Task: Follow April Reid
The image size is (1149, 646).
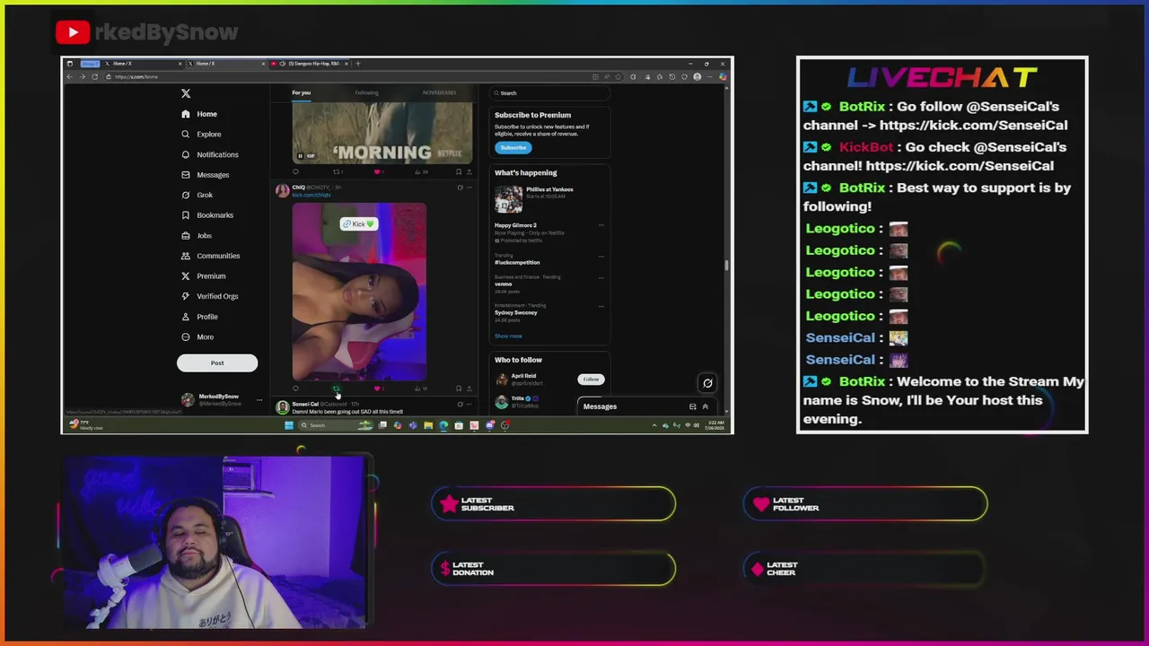Action: (x=591, y=380)
